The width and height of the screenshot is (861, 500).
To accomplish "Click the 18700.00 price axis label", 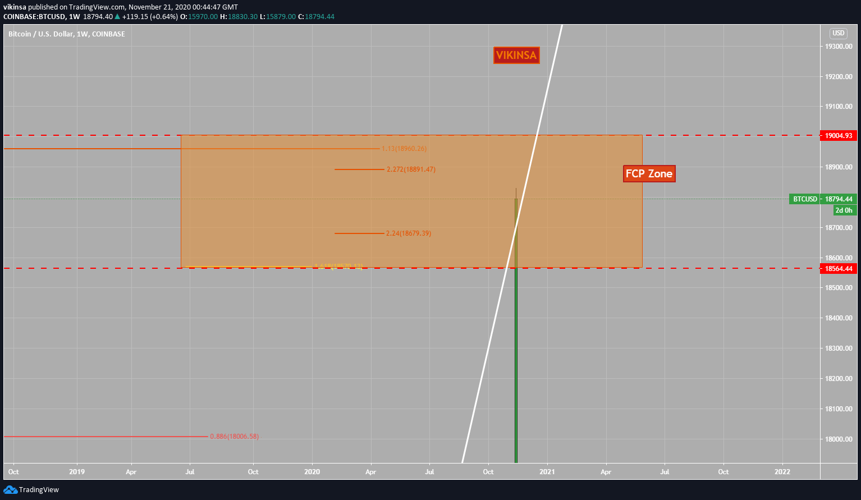I will click(839, 227).
